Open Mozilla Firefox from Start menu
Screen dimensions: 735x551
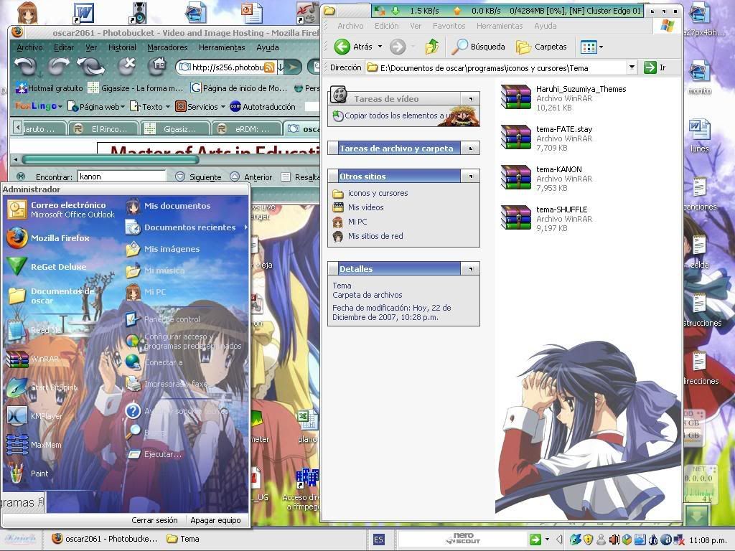click(48, 238)
